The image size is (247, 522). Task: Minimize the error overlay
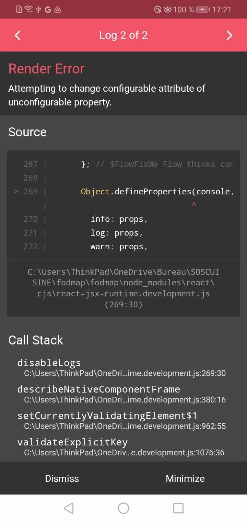(x=185, y=478)
